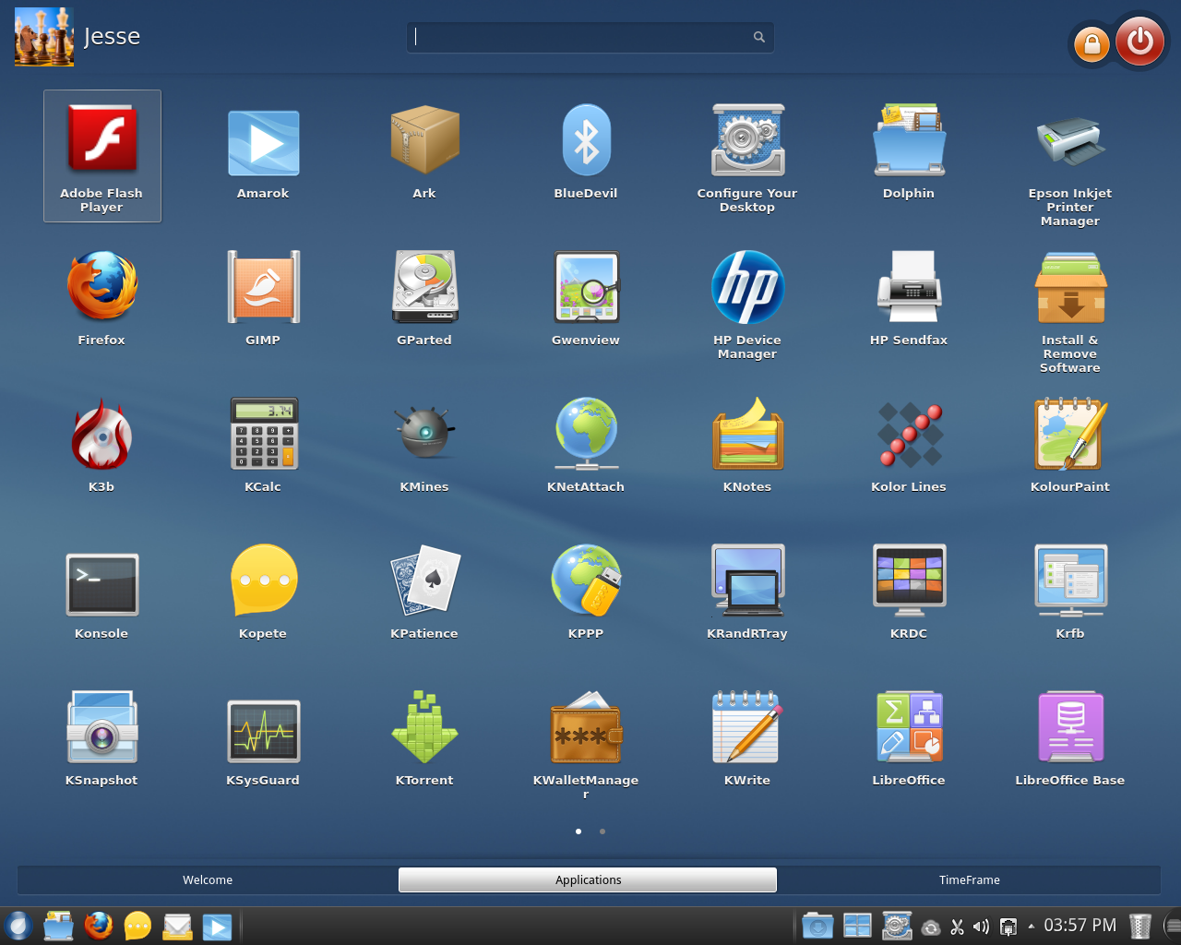Open the KRDC remote desktop client
Image resolution: width=1181 pixels, height=945 pixels.
pos(909,592)
